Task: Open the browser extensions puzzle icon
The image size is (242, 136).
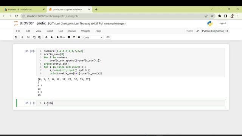Action: (220, 16)
